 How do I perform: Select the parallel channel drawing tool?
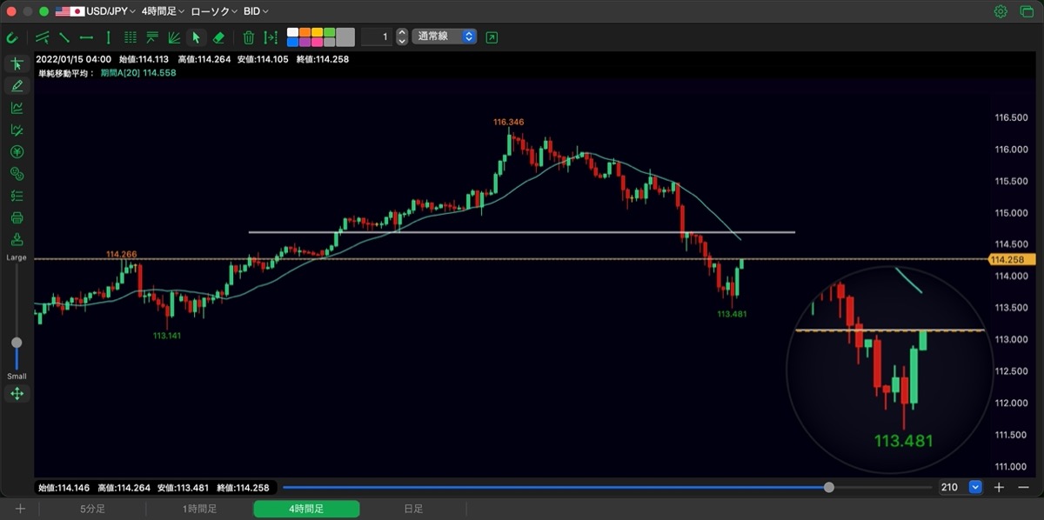(x=42, y=37)
